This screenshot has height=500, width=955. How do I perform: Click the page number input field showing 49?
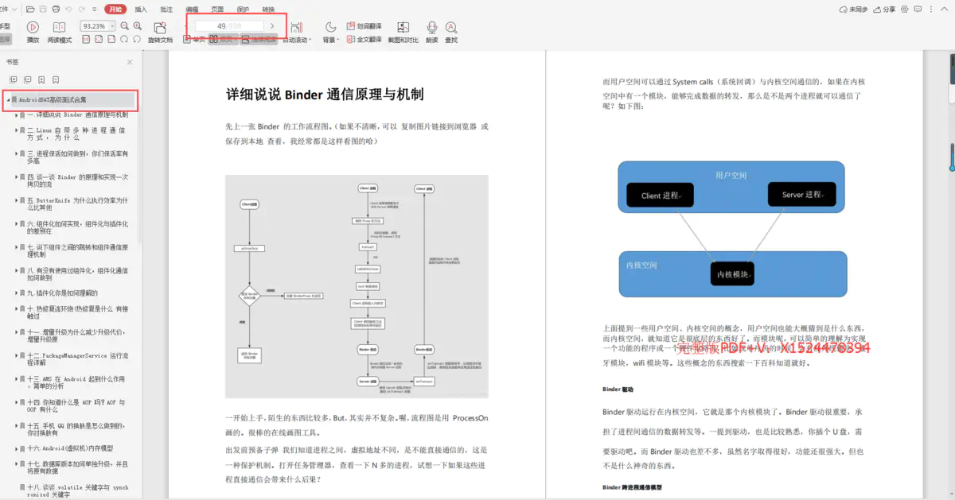click(229, 26)
